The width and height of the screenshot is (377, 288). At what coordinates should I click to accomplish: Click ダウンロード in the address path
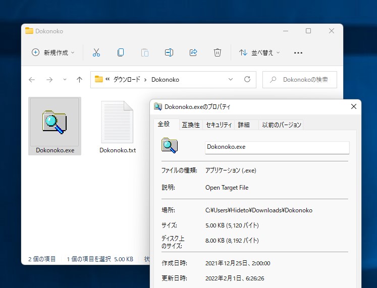pyautogui.click(x=127, y=80)
